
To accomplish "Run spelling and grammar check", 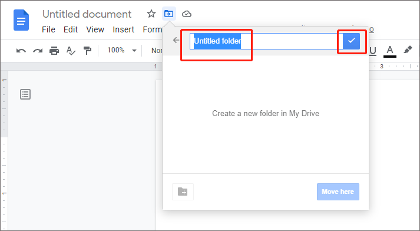I will [71, 50].
